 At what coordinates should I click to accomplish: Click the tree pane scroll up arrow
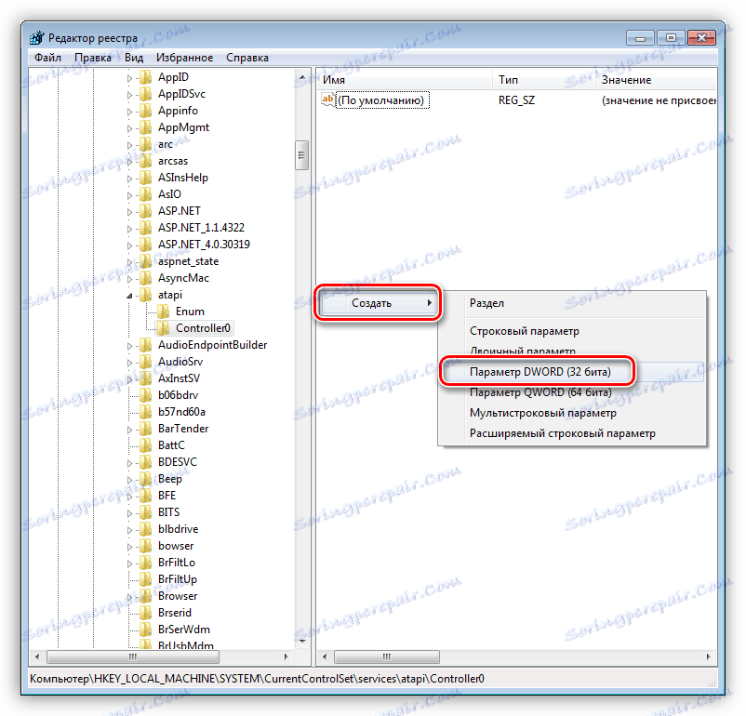301,76
